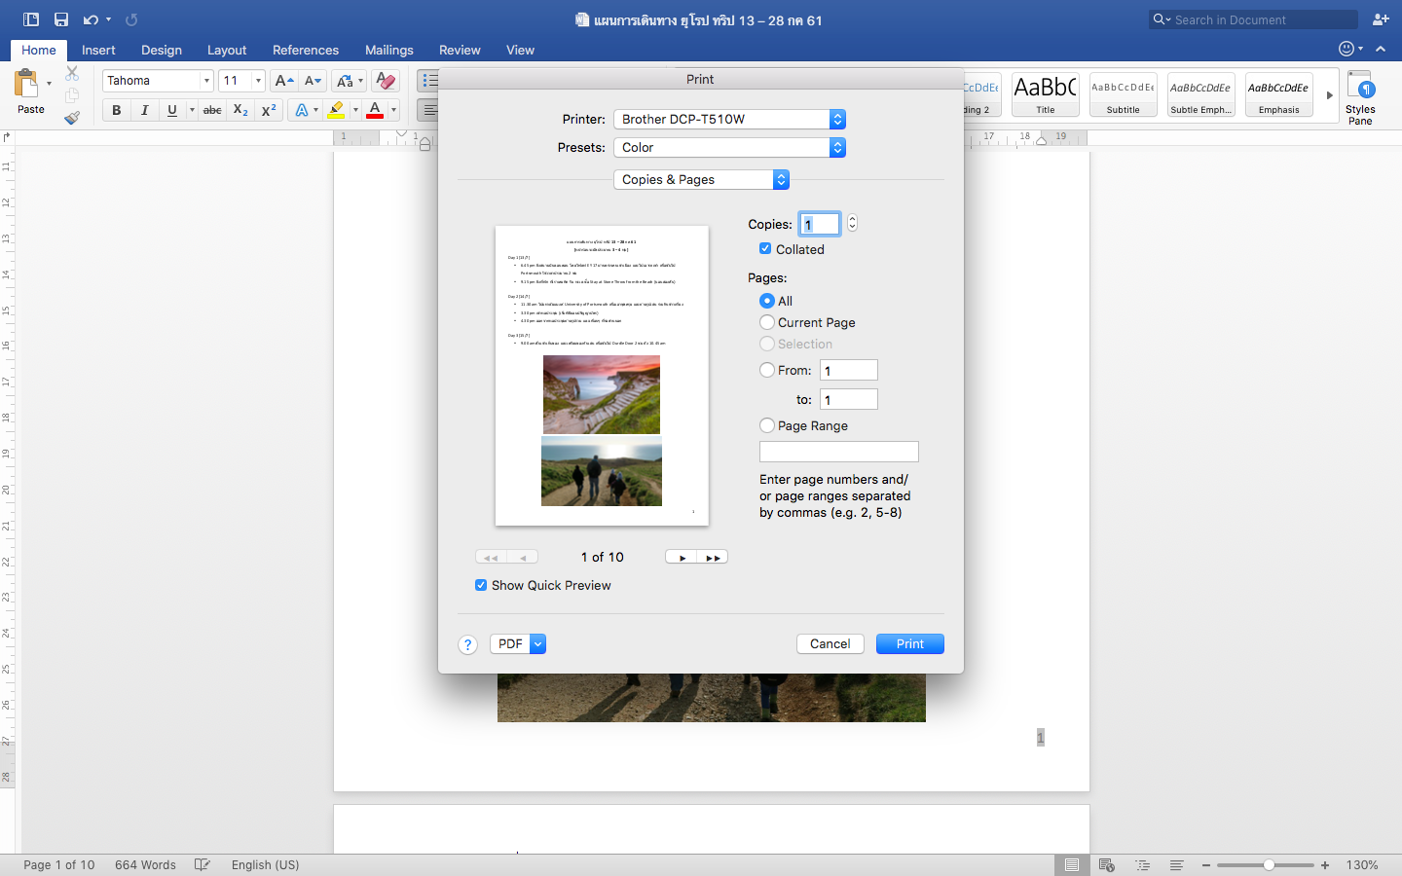Click the Italic formatting icon
The height and width of the screenshot is (876, 1402).
coord(144,110)
